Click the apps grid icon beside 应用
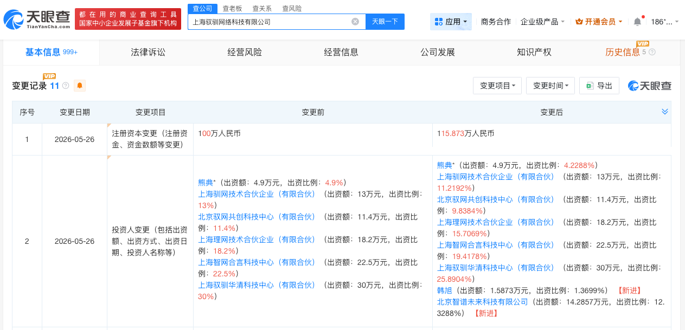Screen dimensions: 685x330 click(439, 22)
